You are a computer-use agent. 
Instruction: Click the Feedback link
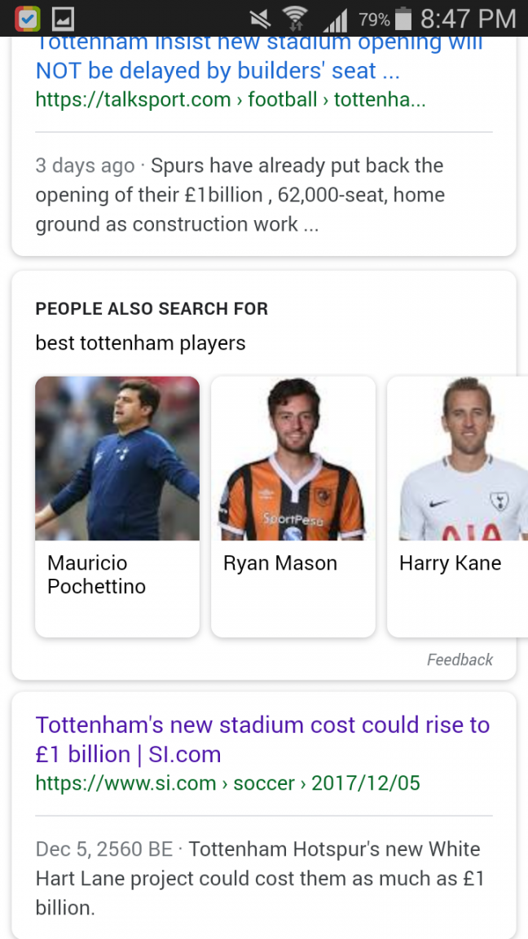point(460,659)
